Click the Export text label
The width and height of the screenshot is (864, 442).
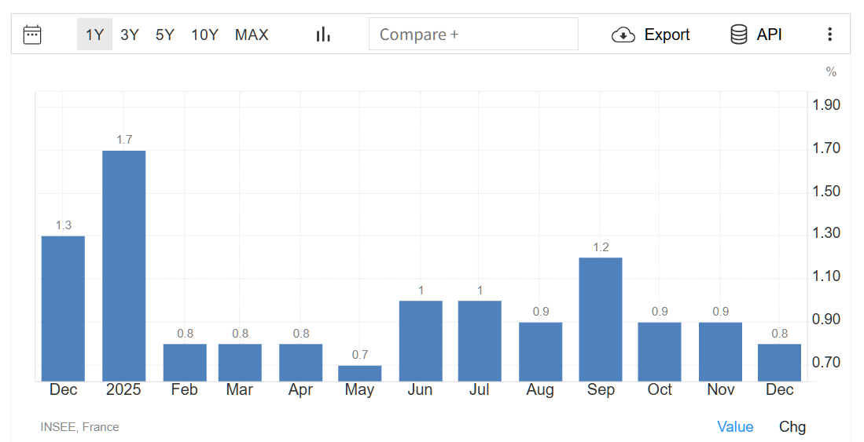tap(667, 35)
